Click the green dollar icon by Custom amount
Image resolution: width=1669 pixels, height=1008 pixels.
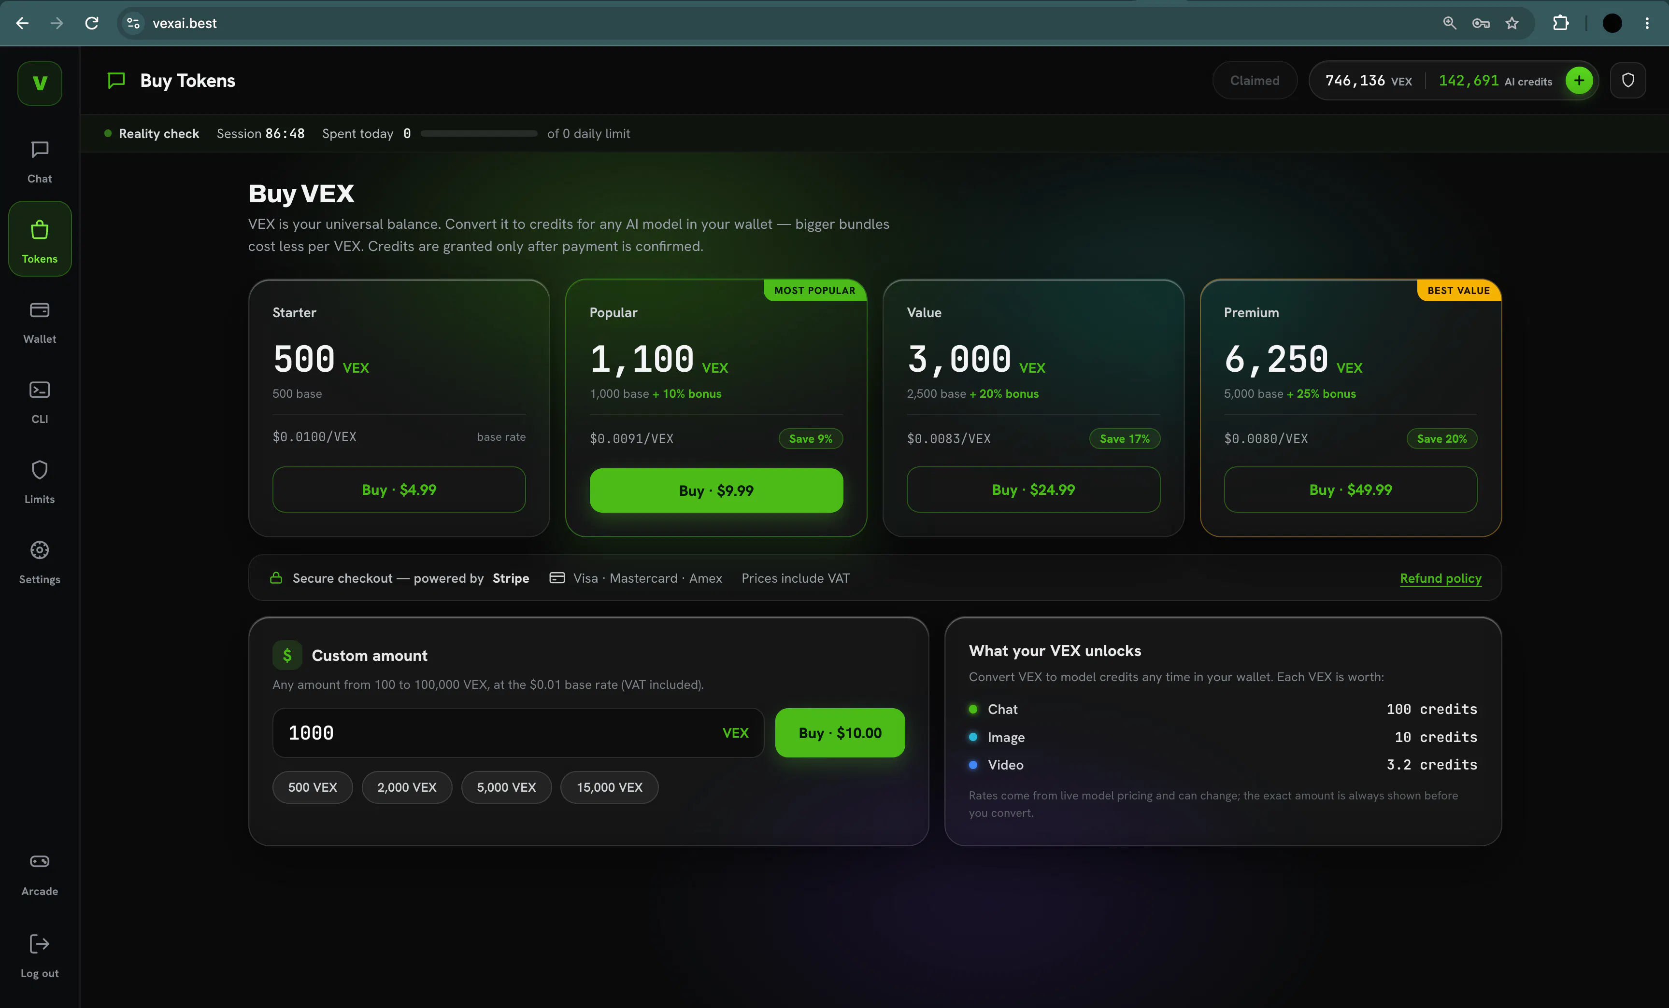pos(287,655)
